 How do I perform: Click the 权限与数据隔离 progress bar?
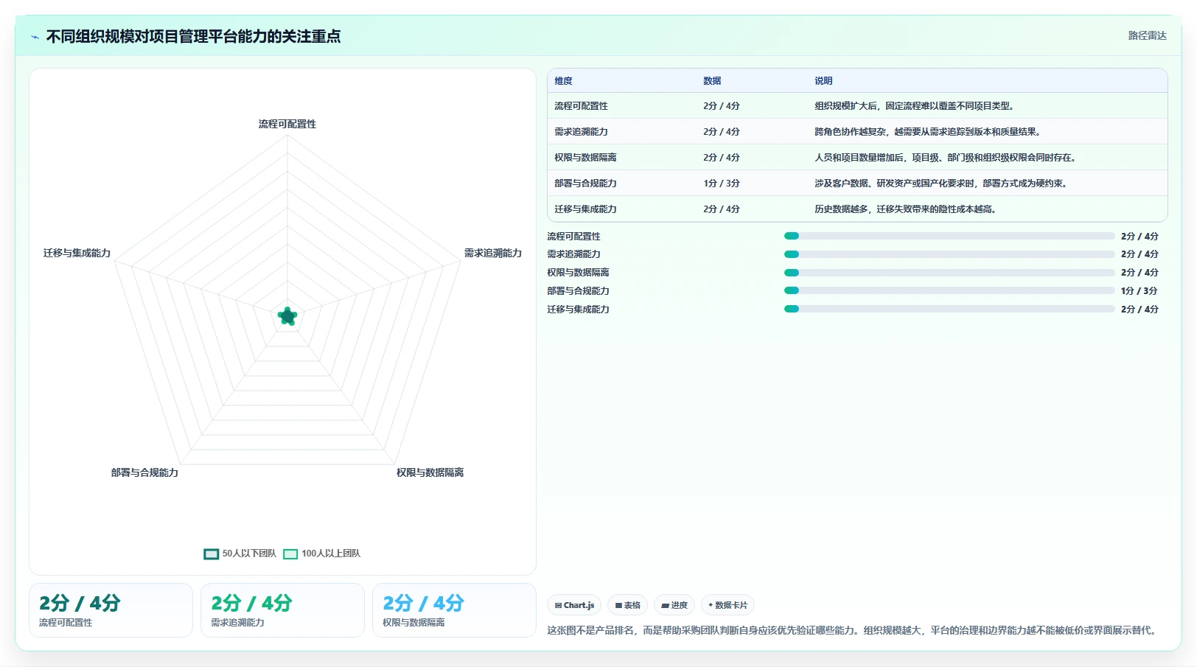click(949, 273)
